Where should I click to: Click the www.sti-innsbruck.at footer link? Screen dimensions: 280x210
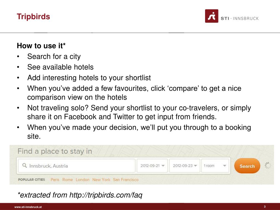(28, 207)
